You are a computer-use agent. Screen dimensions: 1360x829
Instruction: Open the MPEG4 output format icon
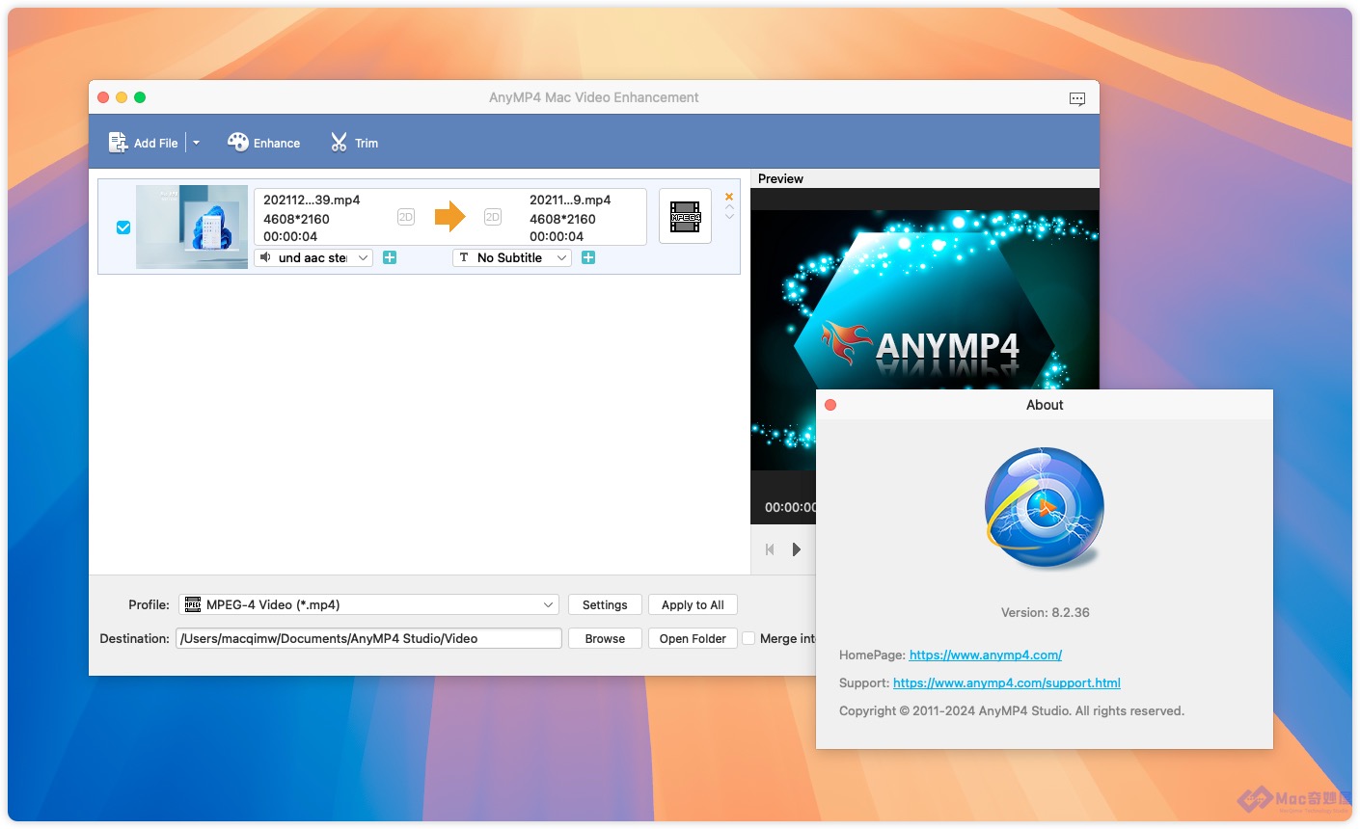tap(685, 217)
